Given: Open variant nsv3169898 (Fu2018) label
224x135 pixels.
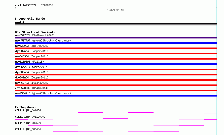Looking at the screenshot, I should pyautogui.click(x=29, y=62).
